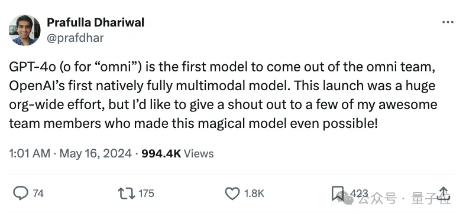Open the @prafdhar handle link

tap(75, 38)
